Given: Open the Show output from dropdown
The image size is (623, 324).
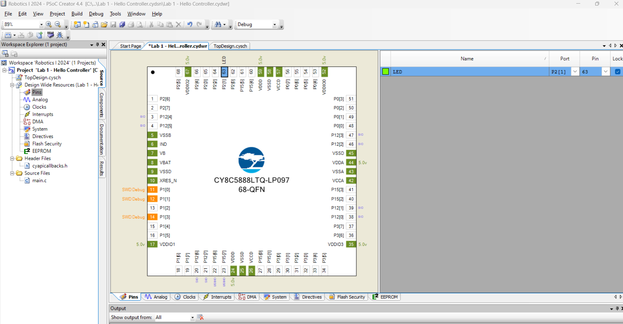Looking at the screenshot, I should [x=192, y=317].
